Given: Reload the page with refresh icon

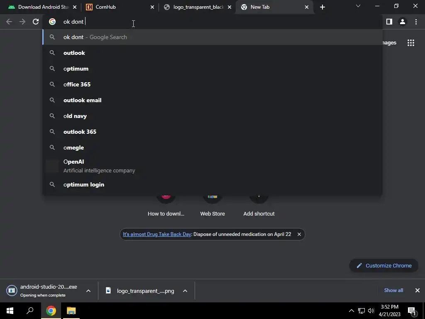Looking at the screenshot, I should tap(36, 22).
